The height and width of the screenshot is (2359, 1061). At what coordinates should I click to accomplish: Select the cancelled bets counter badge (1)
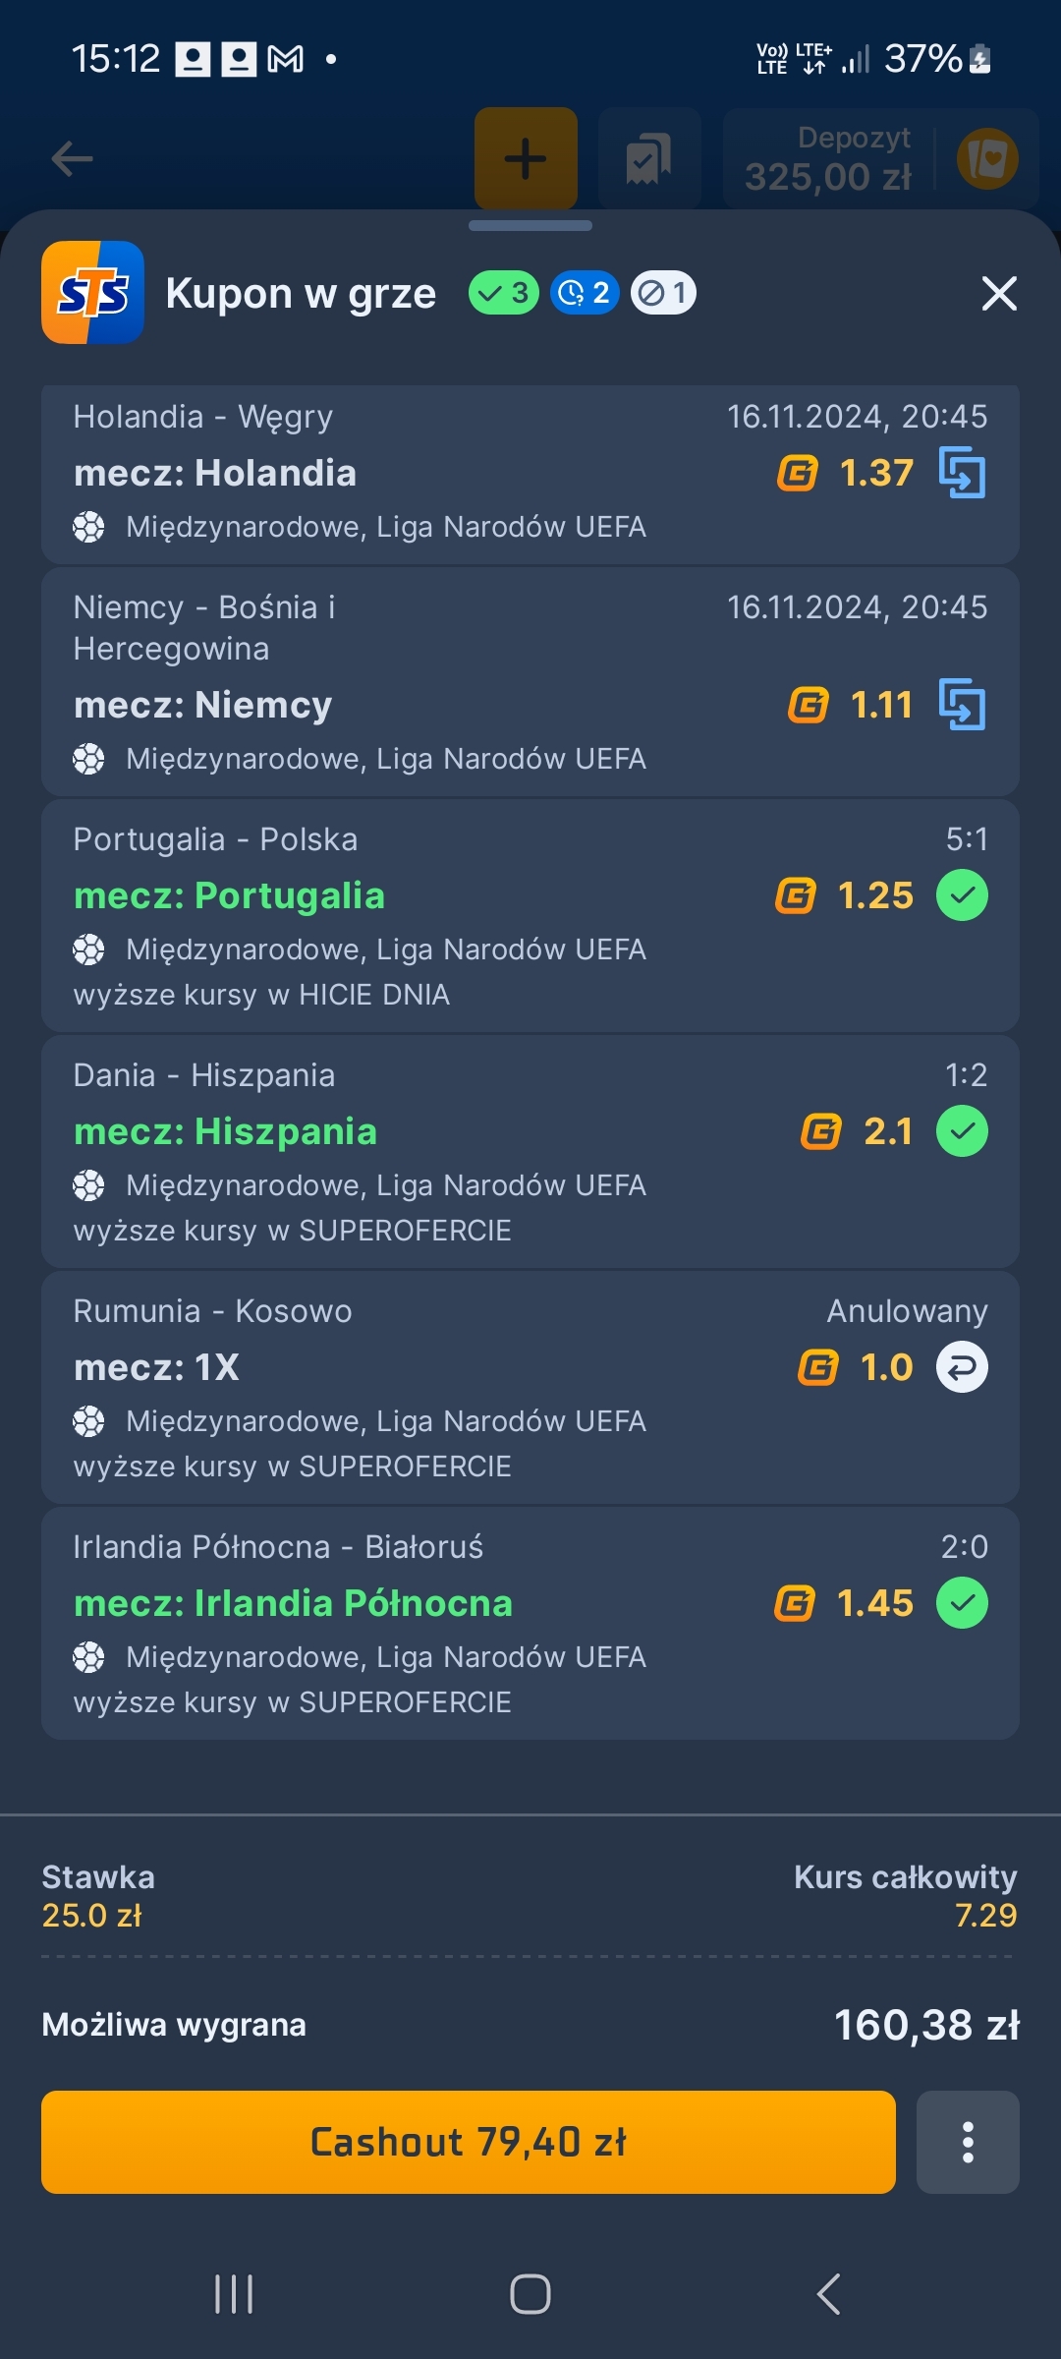pos(663,293)
